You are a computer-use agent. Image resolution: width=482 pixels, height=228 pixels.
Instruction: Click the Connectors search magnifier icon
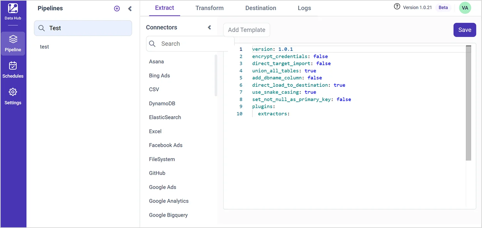152,44
